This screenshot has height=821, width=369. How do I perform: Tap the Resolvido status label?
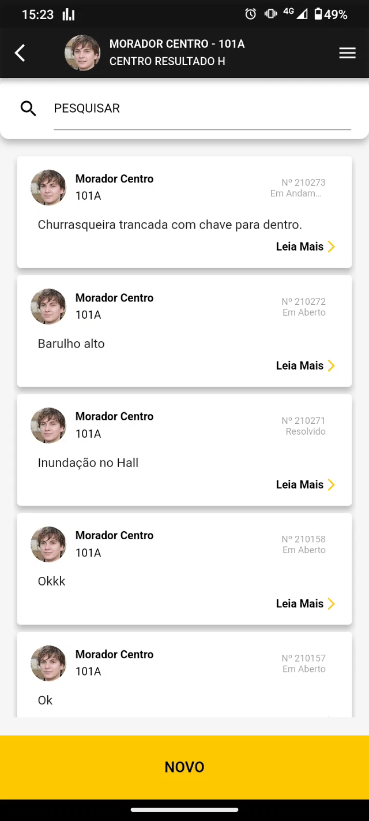click(306, 432)
